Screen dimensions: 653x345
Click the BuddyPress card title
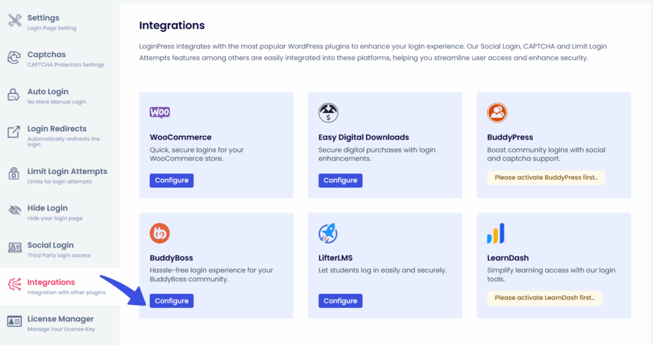click(510, 137)
